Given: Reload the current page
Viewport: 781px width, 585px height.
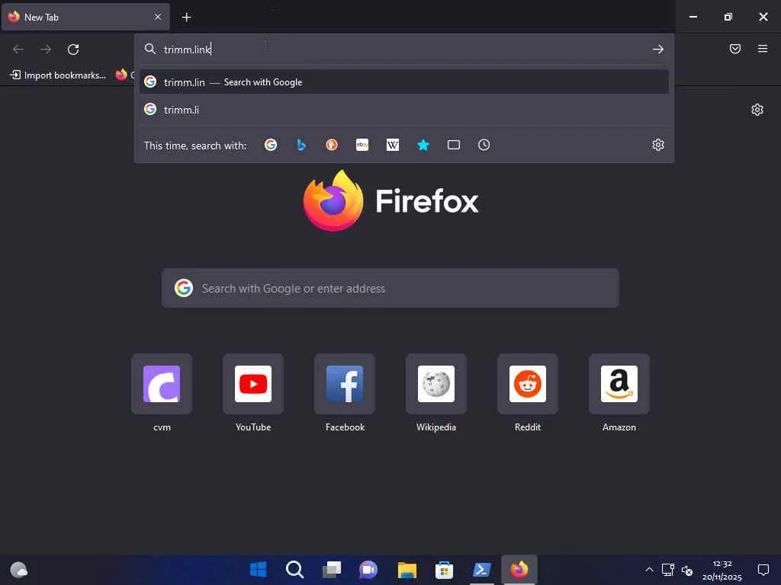Looking at the screenshot, I should pyautogui.click(x=73, y=50).
